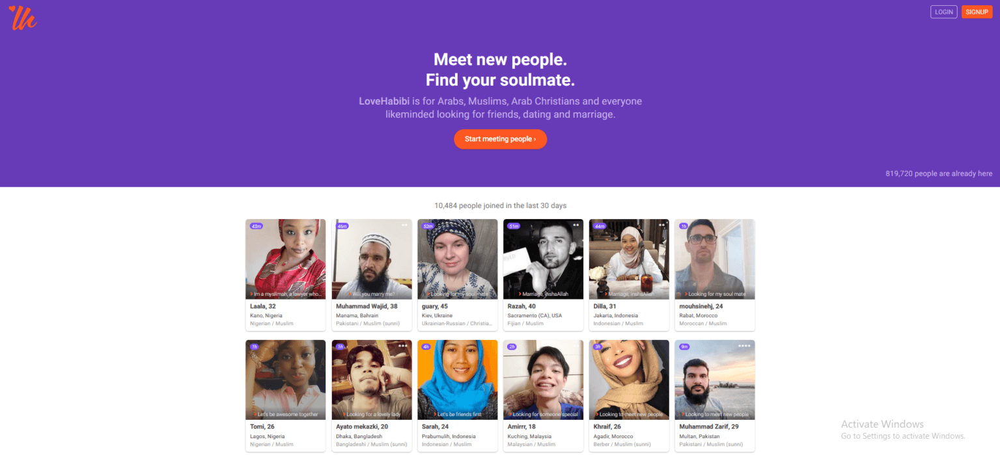Open the four-dot menu on Muhammad Zarif's card
This screenshot has height=455, width=1000.
[x=746, y=346]
